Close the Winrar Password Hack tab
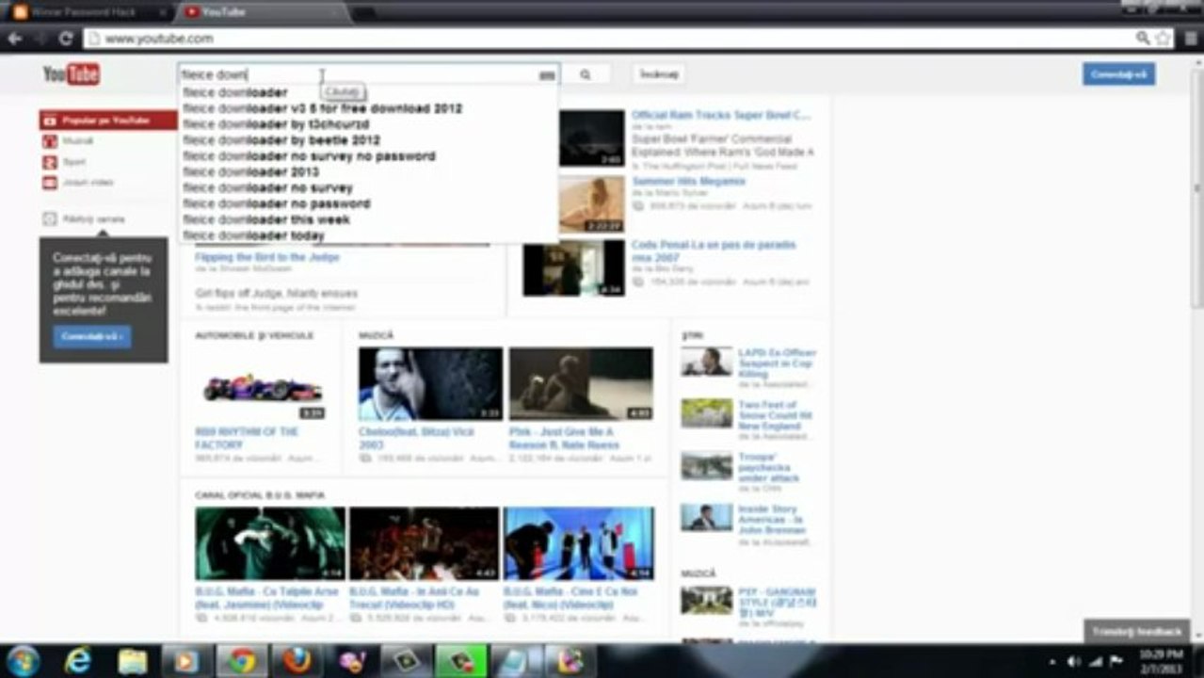 pos(161,12)
